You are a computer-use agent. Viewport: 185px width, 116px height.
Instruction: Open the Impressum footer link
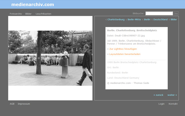(24, 104)
